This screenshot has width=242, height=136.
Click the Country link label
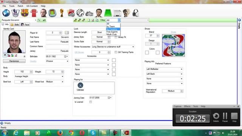(x=33, y=61)
